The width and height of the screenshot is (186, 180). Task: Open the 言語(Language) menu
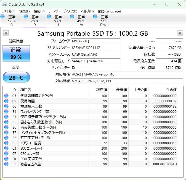[109, 11]
